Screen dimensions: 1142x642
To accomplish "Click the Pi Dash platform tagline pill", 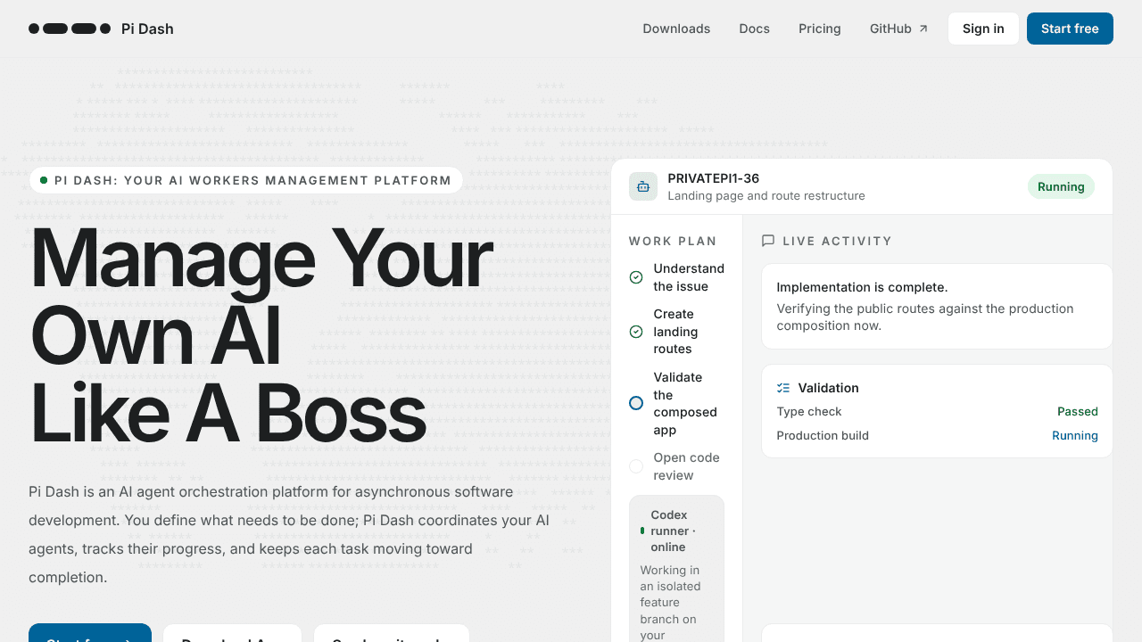I will tap(246, 180).
